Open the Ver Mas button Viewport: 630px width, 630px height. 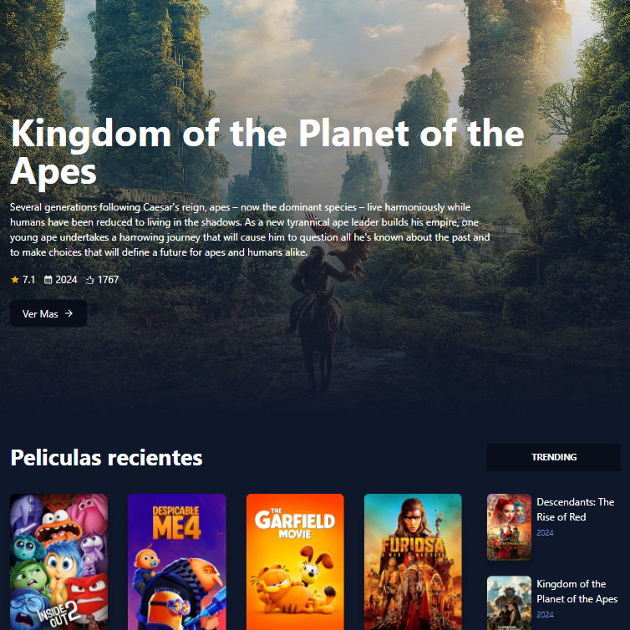coord(48,313)
